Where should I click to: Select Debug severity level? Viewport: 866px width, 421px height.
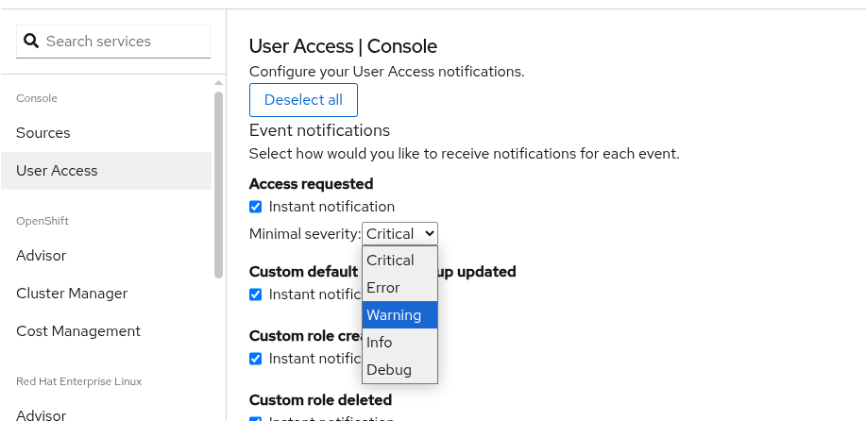coord(387,370)
